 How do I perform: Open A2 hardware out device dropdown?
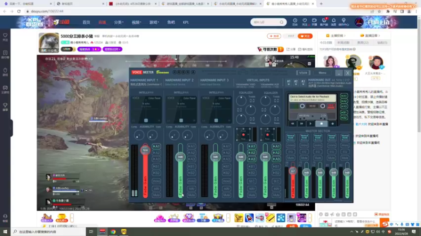296,82
